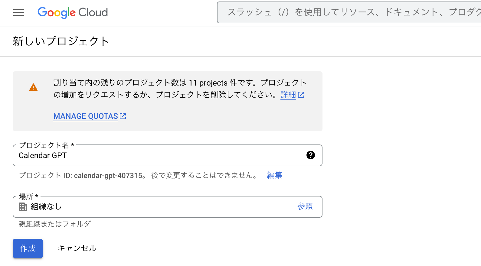
Task: Open the project name help tooltip icon
Action: (310, 155)
